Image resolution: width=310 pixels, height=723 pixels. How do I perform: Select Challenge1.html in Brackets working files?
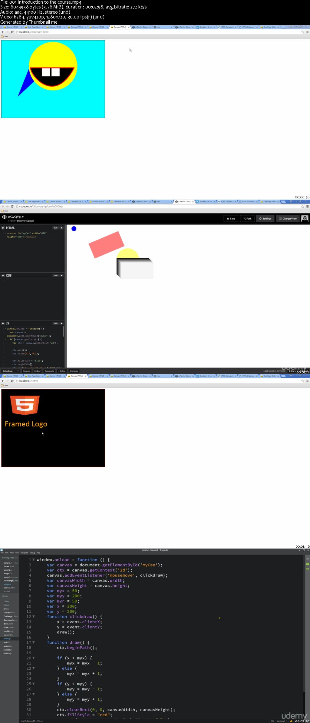(x=11, y=581)
